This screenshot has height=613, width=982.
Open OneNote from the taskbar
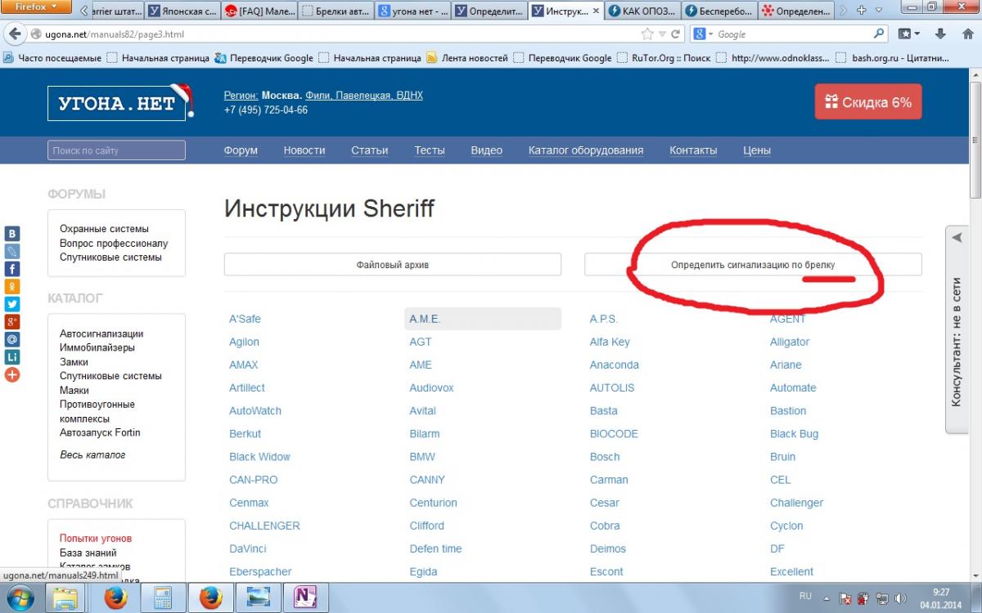[304, 598]
